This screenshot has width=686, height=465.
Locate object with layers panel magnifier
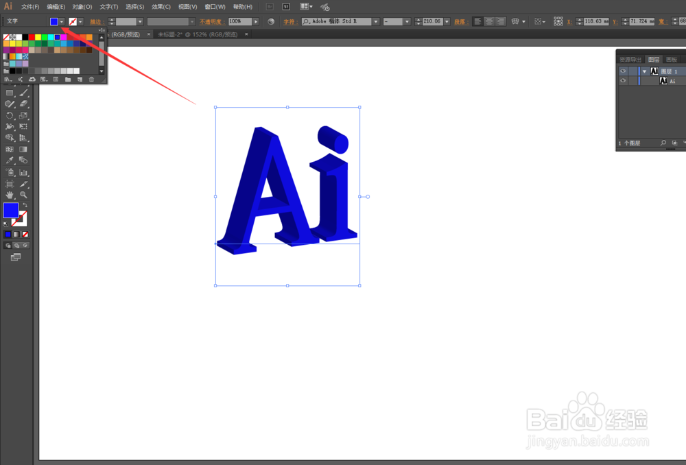pos(663,143)
